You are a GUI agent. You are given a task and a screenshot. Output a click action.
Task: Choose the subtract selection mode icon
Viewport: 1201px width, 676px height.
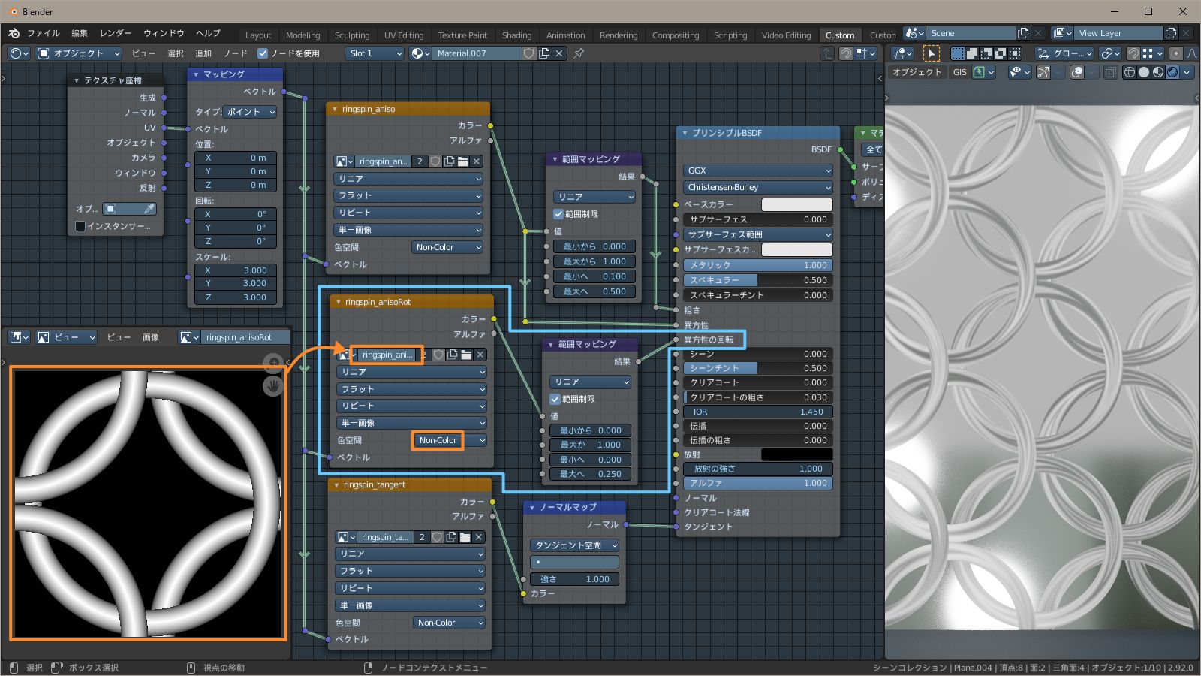(986, 53)
